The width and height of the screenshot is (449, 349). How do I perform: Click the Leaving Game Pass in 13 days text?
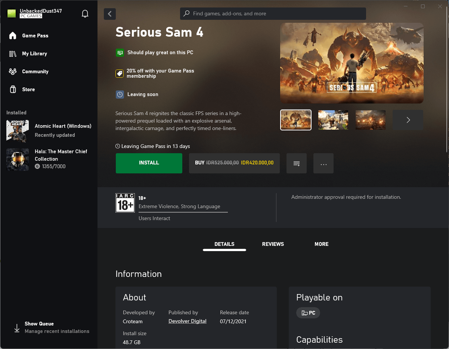[156, 146]
